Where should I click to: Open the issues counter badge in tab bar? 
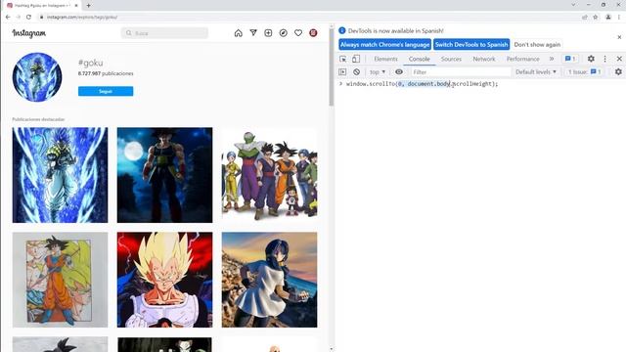coord(570,59)
